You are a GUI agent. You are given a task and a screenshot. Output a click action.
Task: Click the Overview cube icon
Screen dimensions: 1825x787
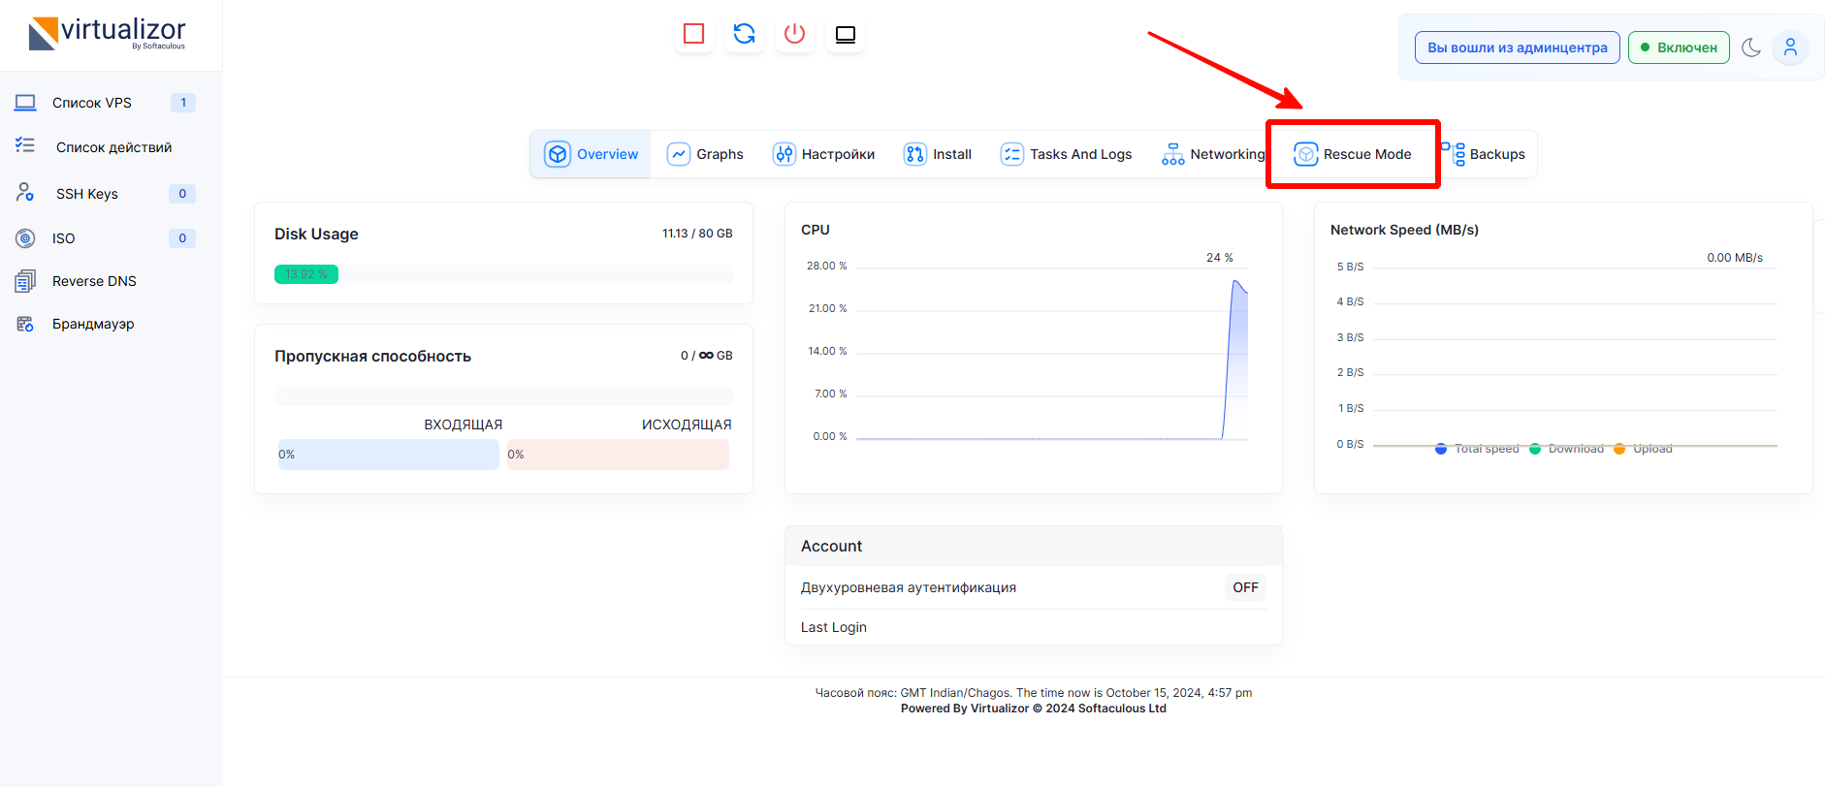(558, 154)
